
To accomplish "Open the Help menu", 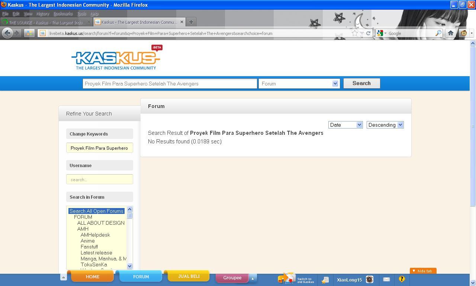I will 94,13.
